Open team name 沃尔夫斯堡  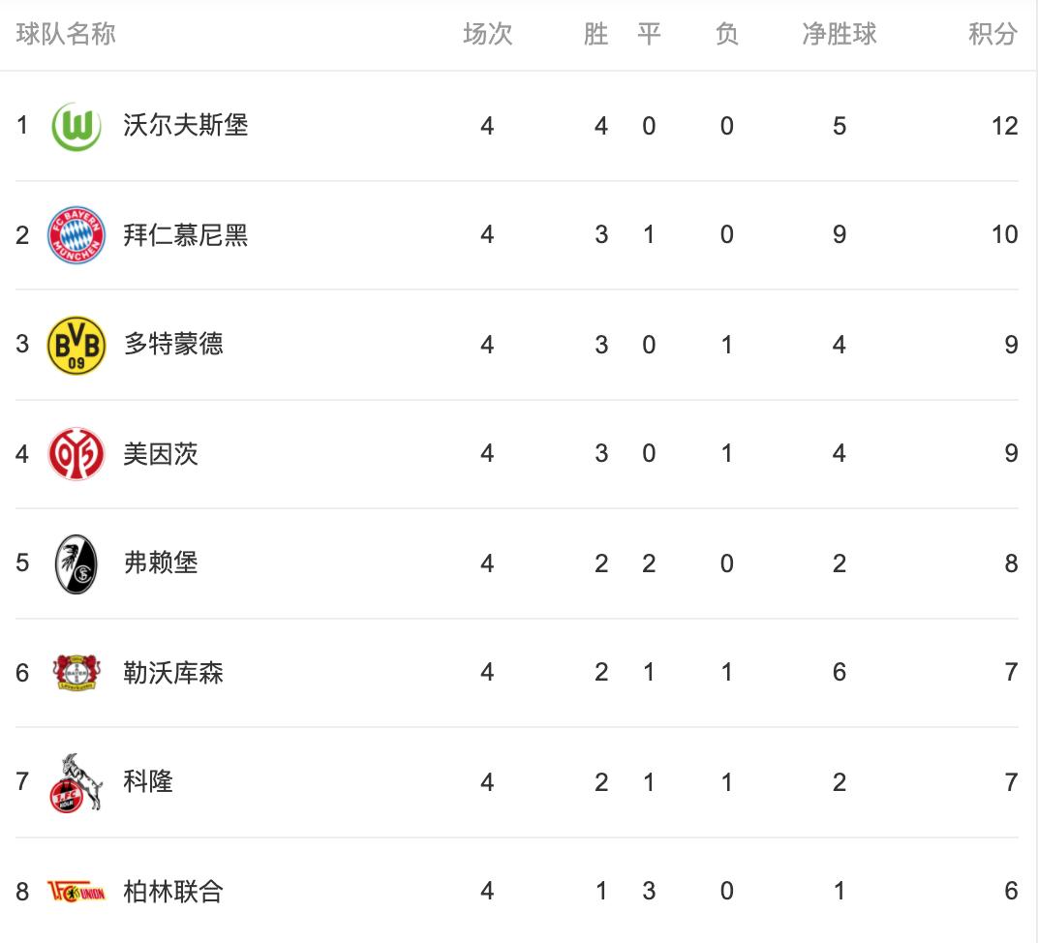click(186, 126)
